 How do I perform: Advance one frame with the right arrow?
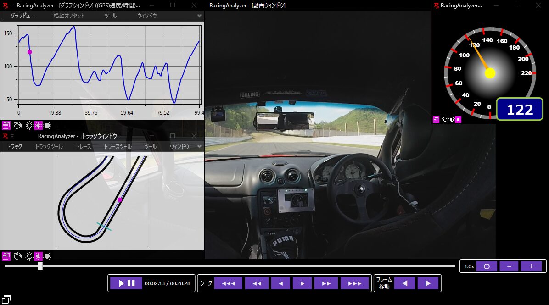tap(428, 283)
